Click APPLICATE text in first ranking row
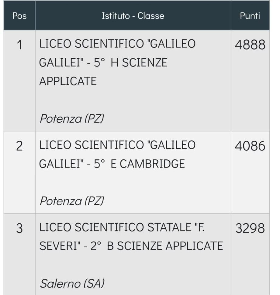 point(68,81)
